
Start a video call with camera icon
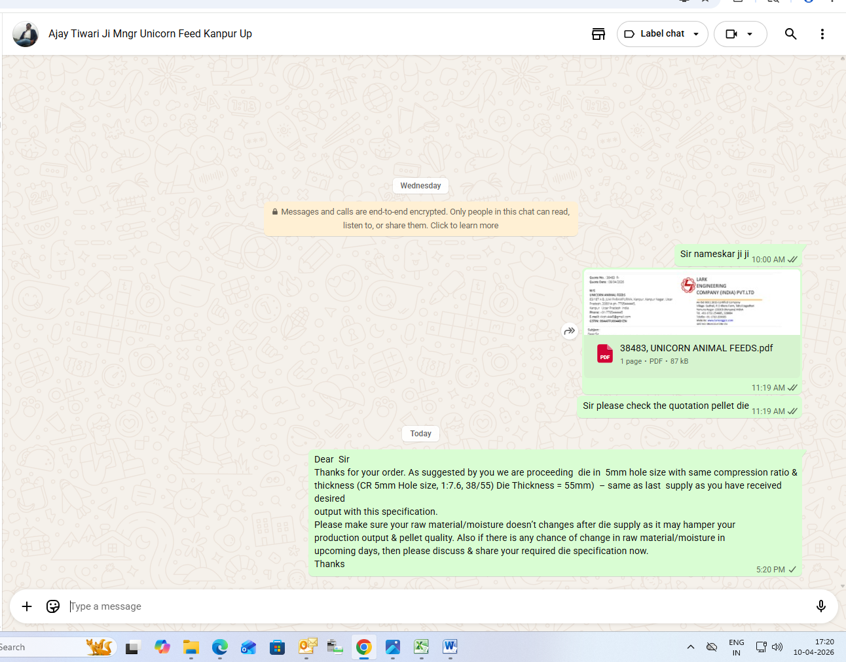(731, 34)
